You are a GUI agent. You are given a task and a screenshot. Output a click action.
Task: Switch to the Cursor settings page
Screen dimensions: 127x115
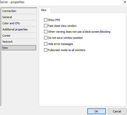tap(19, 36)
